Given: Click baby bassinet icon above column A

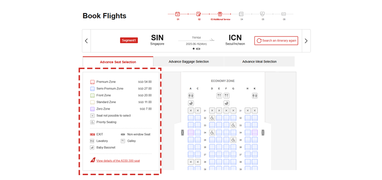Looking at the screenshot, I should coord(191,103).
